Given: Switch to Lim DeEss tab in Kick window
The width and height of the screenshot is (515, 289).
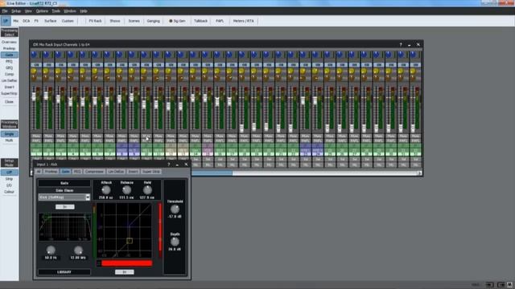Looking at the screenshot, I should coord(116,172).
